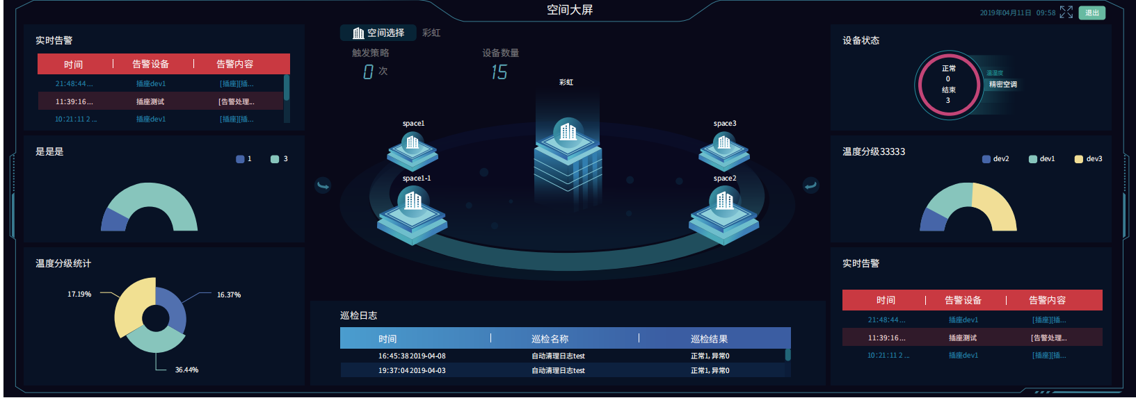The image size is (1136, 398).
Task: Select the space2 building icon
Action: tap(725, 202)
